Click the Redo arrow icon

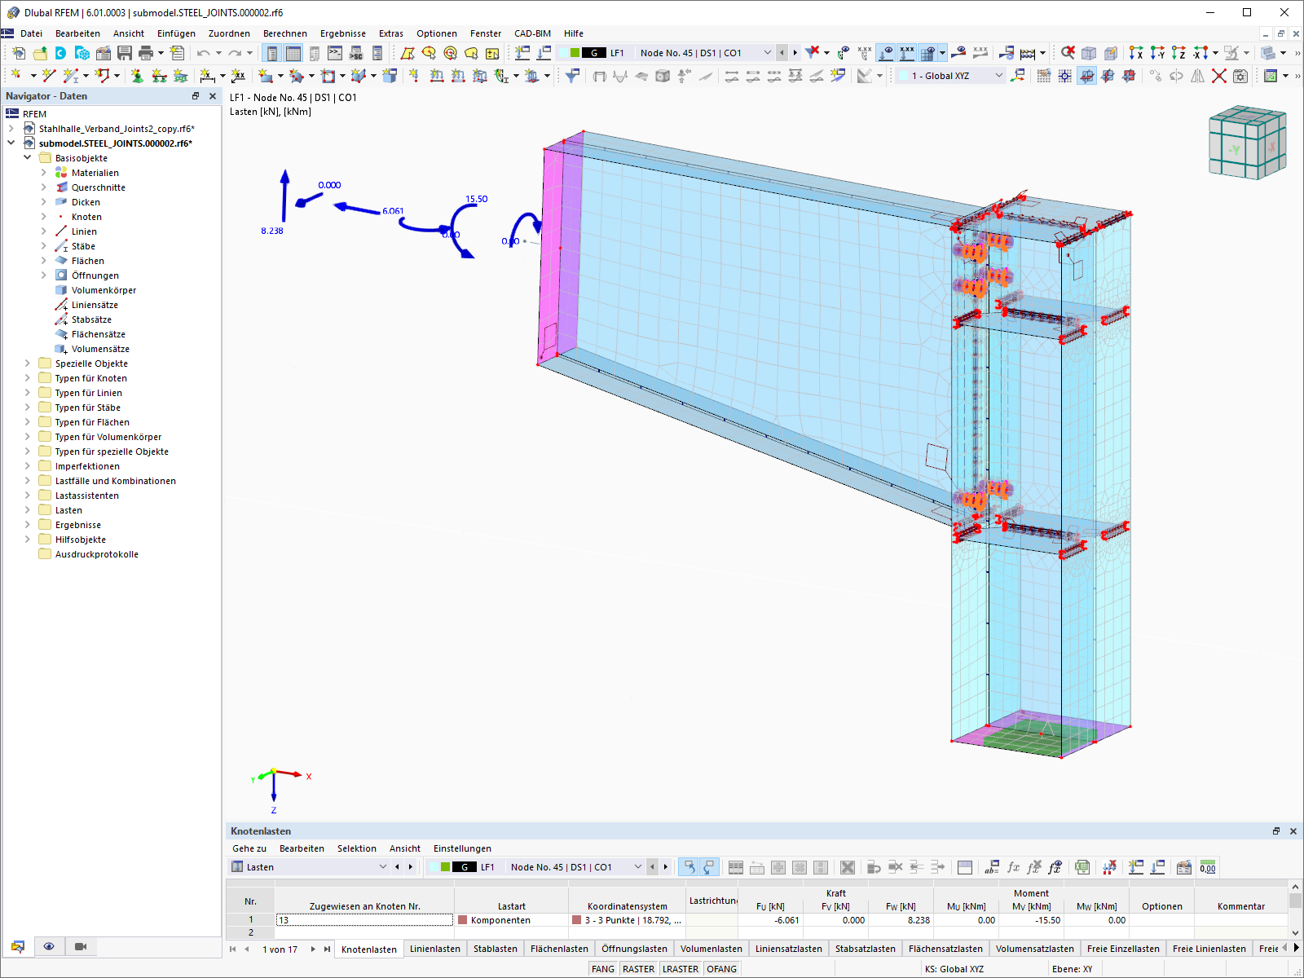235,53
